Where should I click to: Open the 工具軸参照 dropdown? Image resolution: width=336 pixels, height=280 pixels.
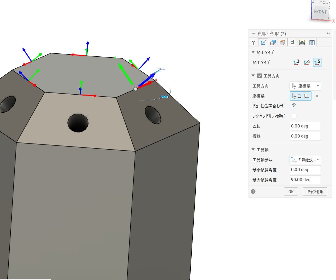coord(318,160)
